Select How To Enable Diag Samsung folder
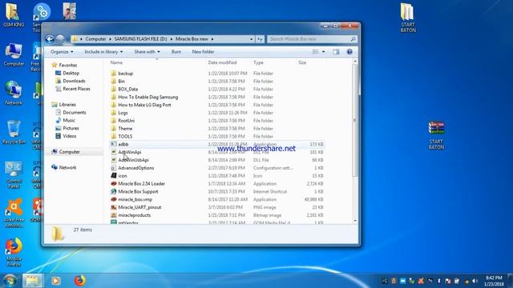This screenshot has width=513, height=288. 147,97
